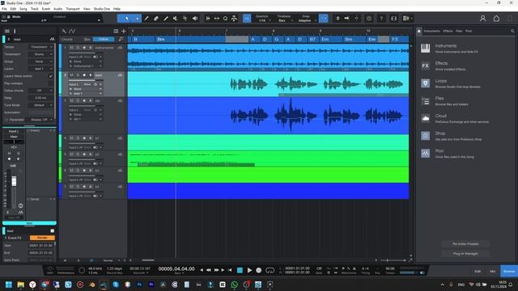The width and height of the screenshot is (518, 291).
Task: Select the Arrow tool in the toolbar
Action: [127, 19]
